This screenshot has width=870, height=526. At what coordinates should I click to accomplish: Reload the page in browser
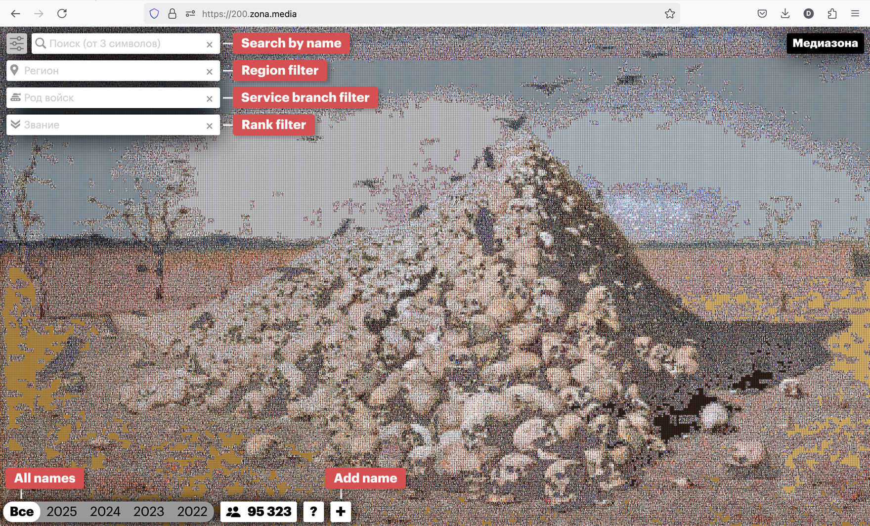(x=62, y=14)
